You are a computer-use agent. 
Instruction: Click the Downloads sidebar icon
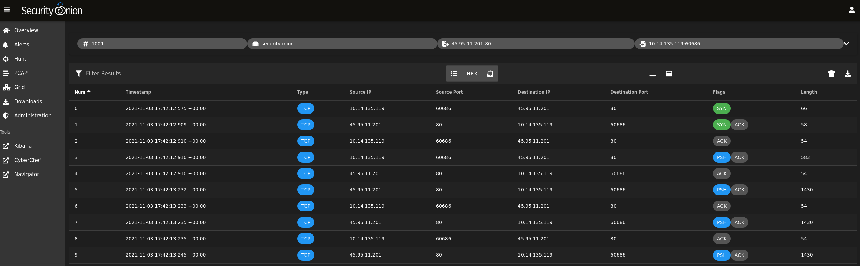click(x=6, y=102)
